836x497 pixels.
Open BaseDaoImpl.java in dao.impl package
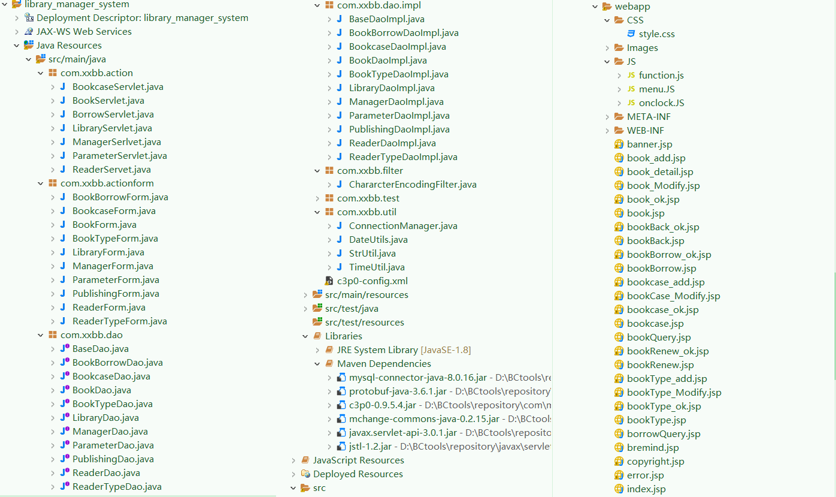pyautogui.click(x=387, y=19)
